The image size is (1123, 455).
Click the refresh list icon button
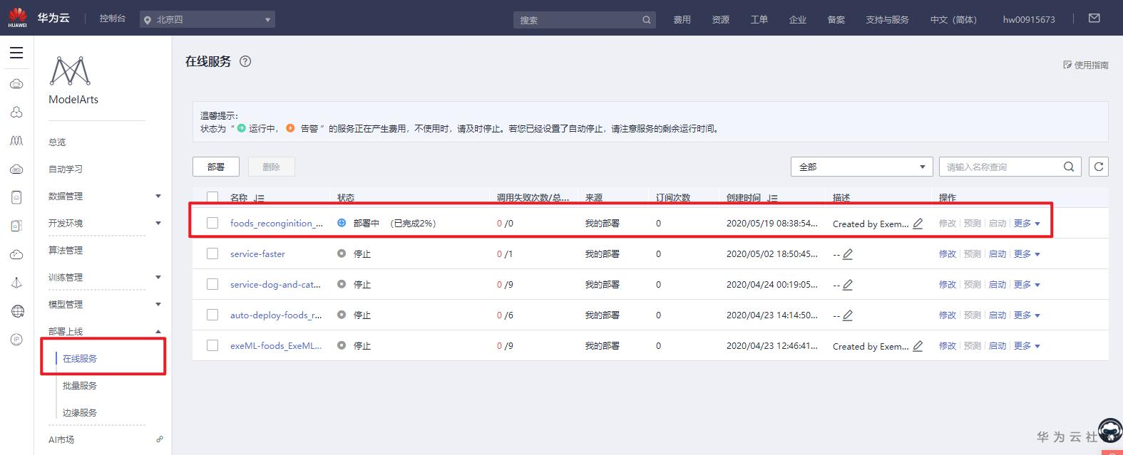[1099, 167]
